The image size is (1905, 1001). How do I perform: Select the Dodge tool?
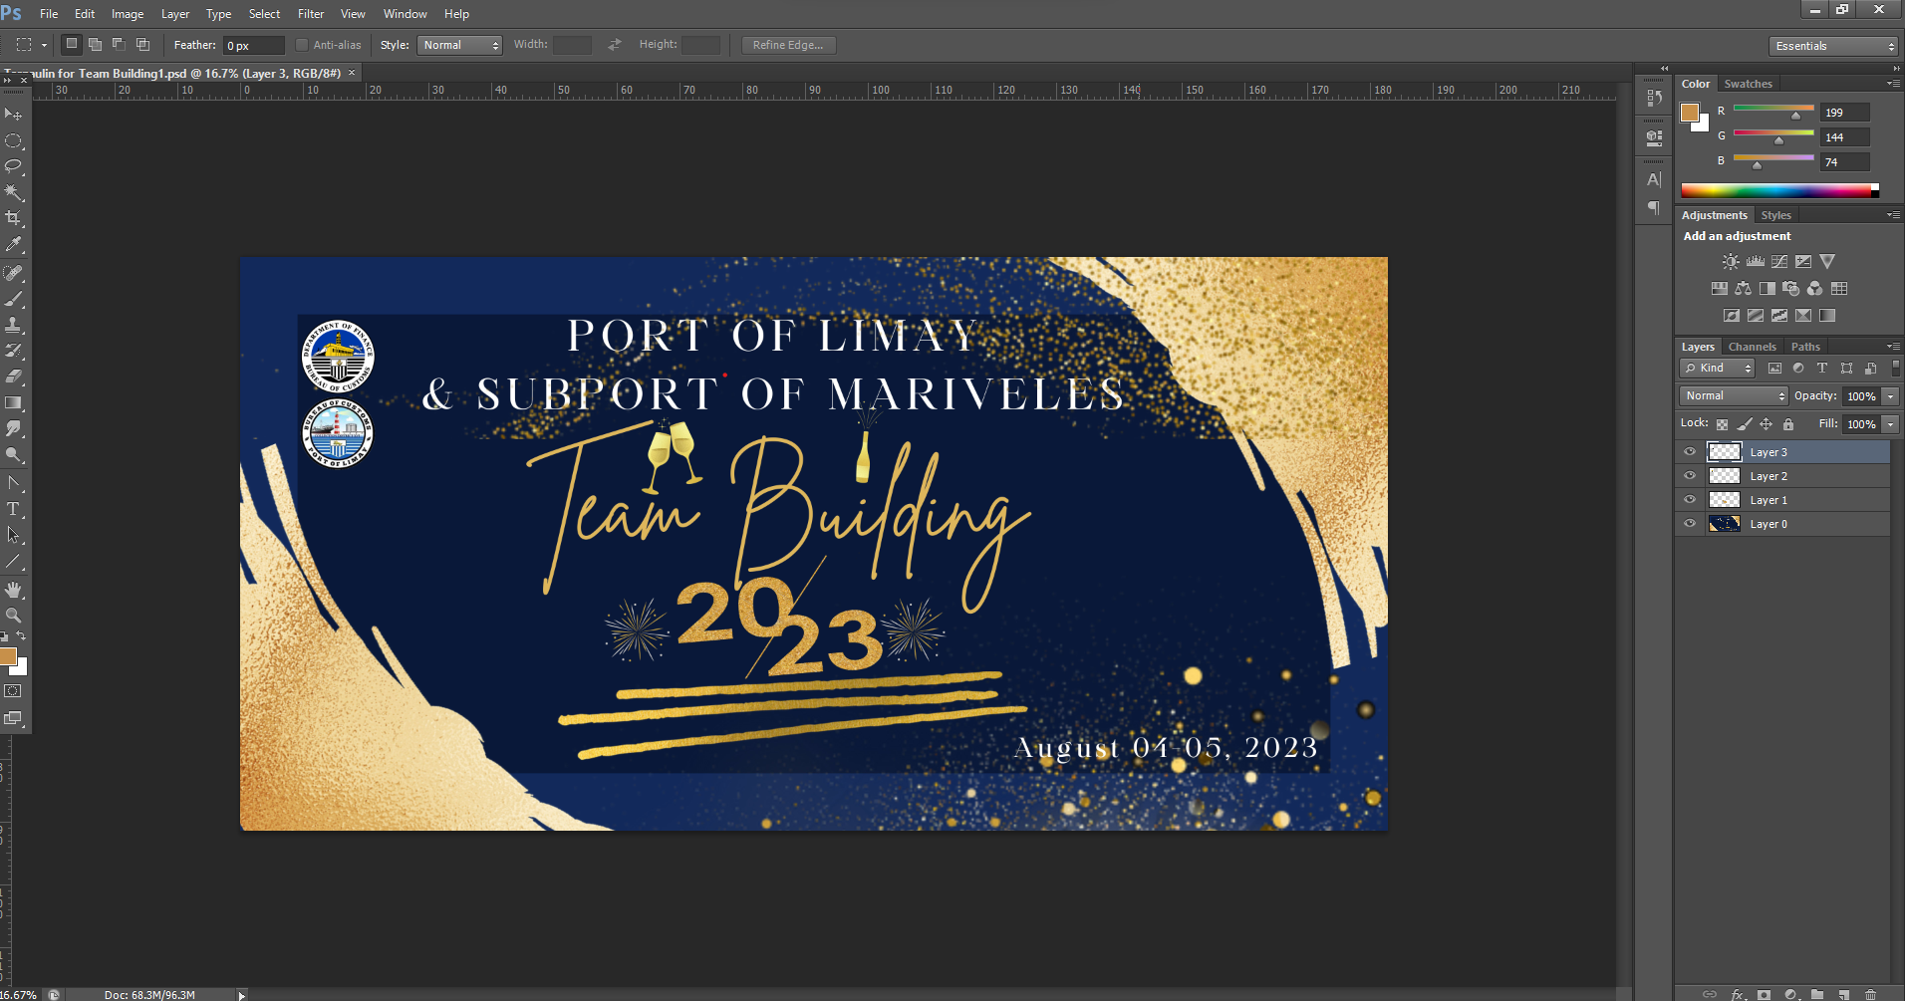13,454
